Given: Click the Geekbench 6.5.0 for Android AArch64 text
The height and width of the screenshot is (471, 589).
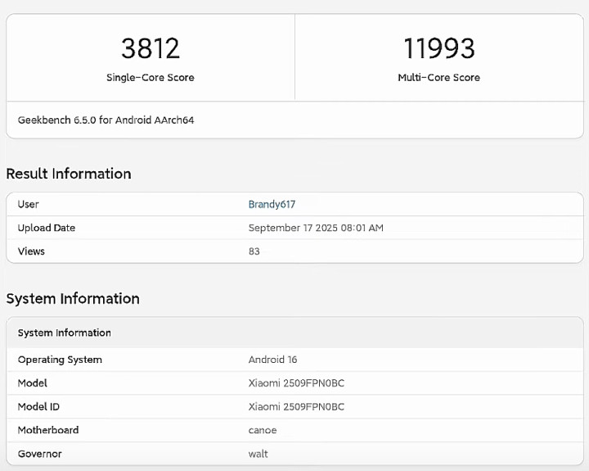Looking at the screenshot, I should pos(106,120).
